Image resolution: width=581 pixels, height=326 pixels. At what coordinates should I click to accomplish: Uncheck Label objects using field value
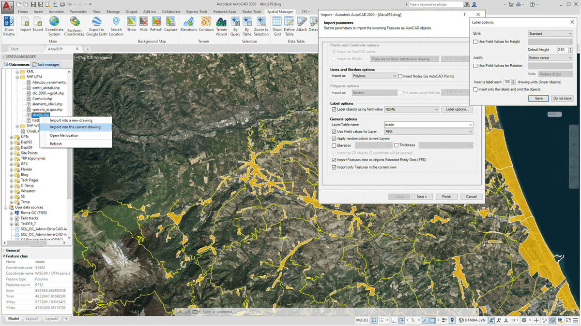pos(334,109)
